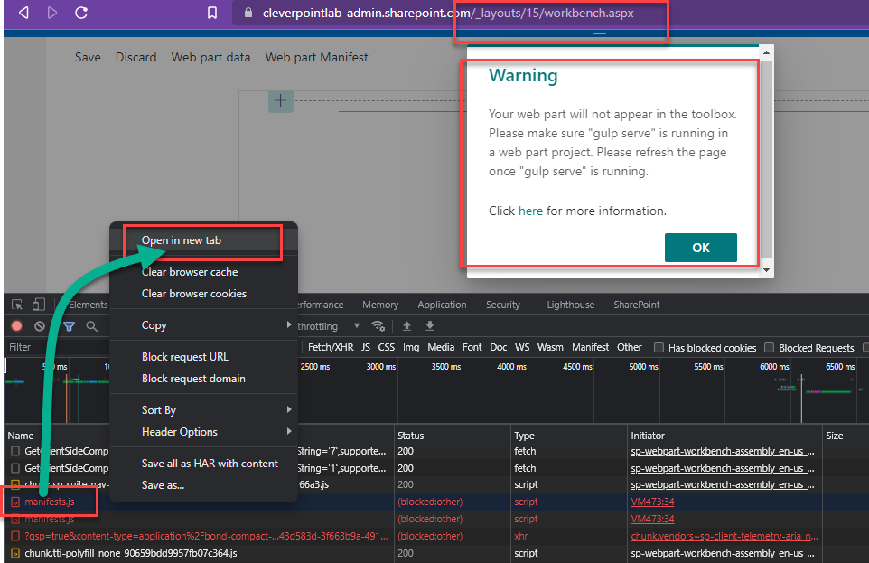Select the inspect element cursor icon
The height and width of the screenshot is (563, 869).
(x=15, y=305)
